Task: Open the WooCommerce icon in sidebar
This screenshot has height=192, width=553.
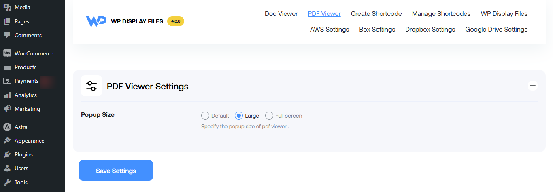Action: (x=7, y=53)
